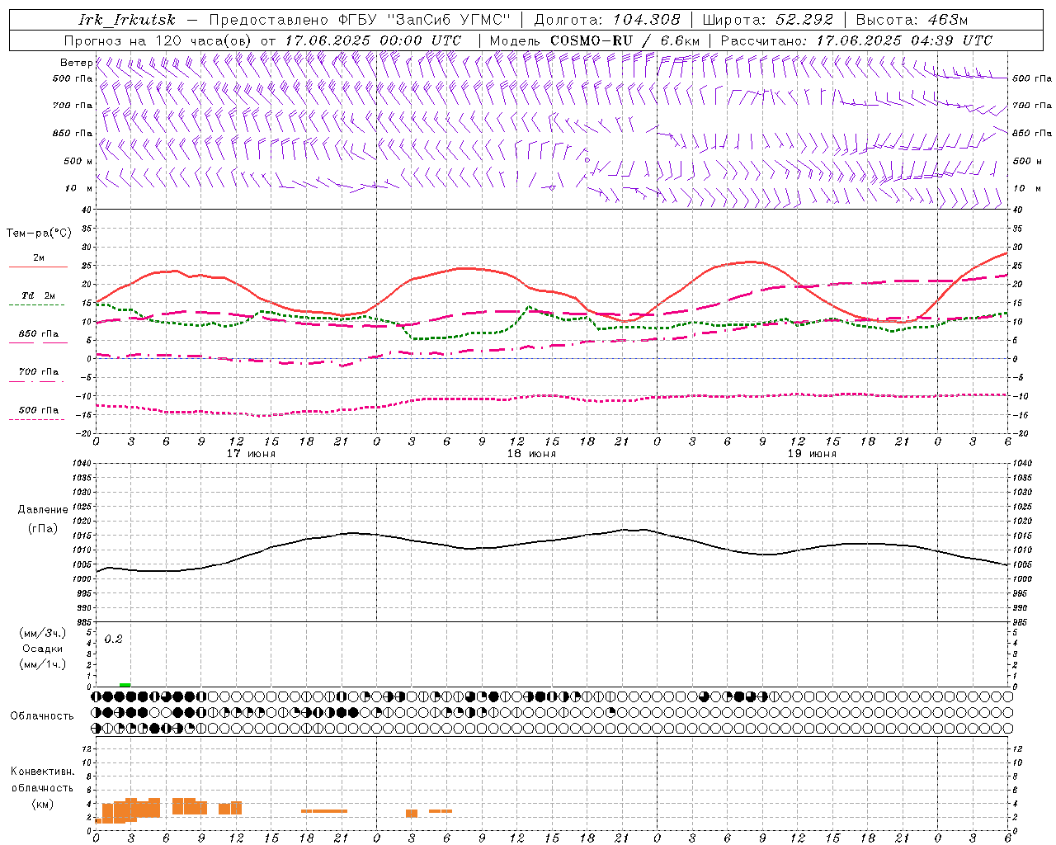Click the "Высота: 463м" elevation text
Viewport: 1056px width, 845px height.
pos(912,20)
